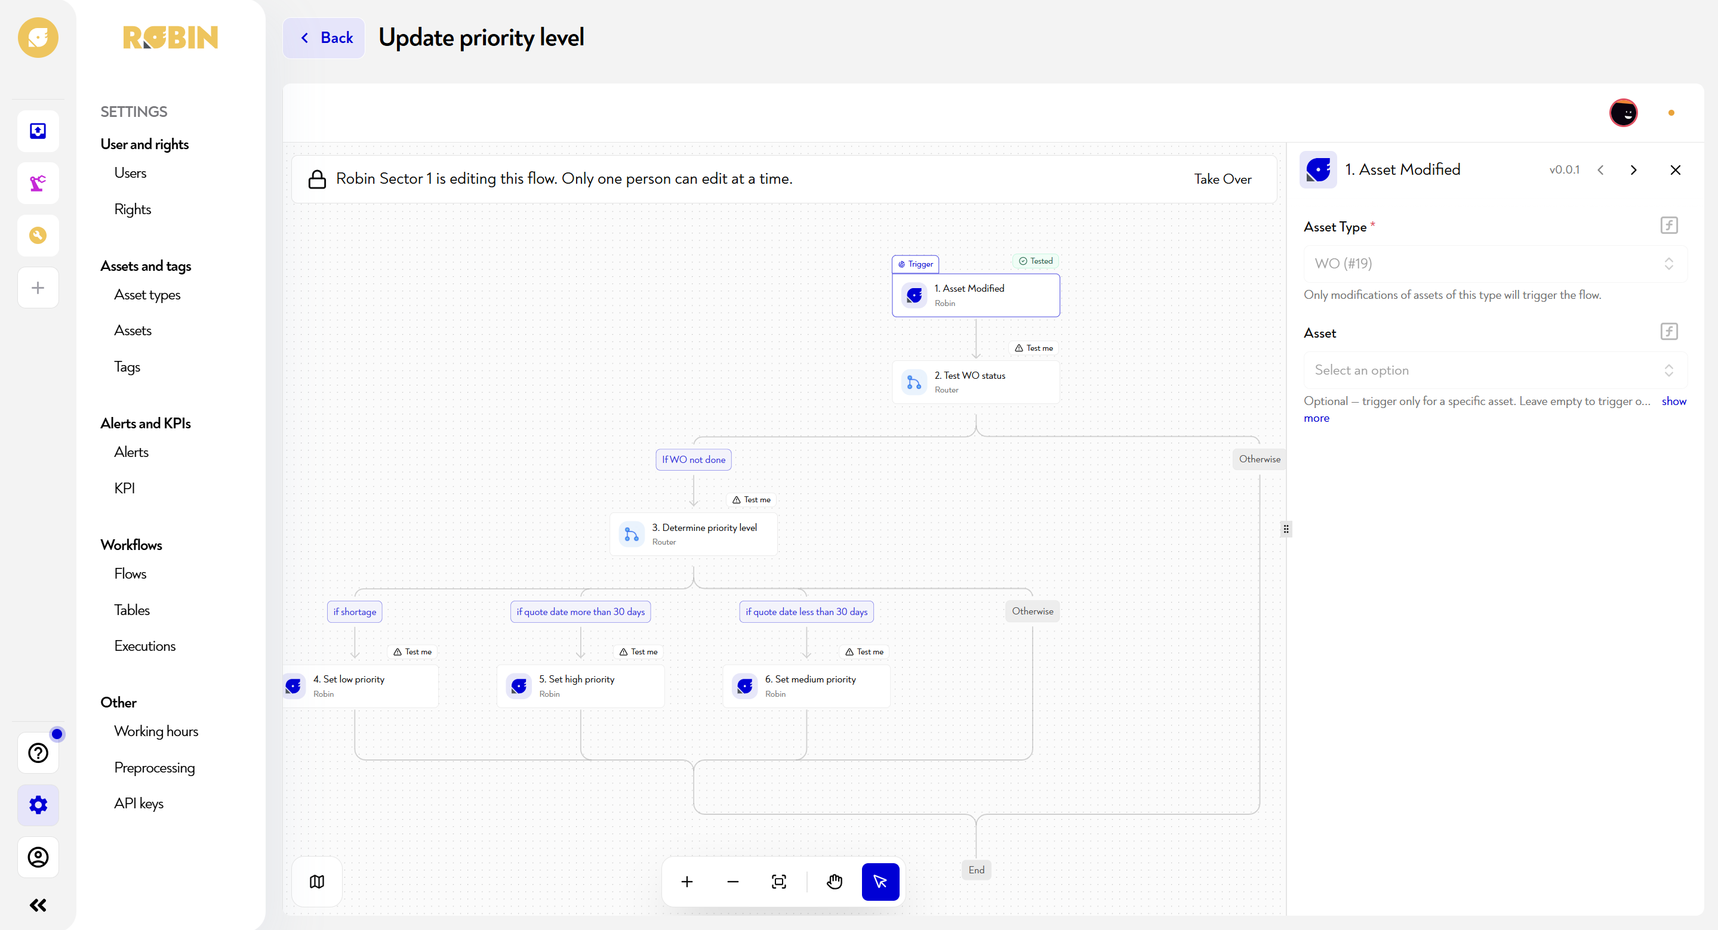Click the Robin icon of step 5
The width and height of the screenshot is (1718, 930).
(519, 686)
